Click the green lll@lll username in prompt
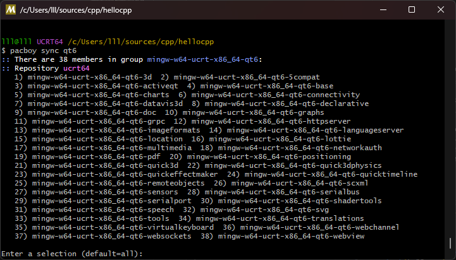Viewport: 456px width, 260px height. point(16,42)
